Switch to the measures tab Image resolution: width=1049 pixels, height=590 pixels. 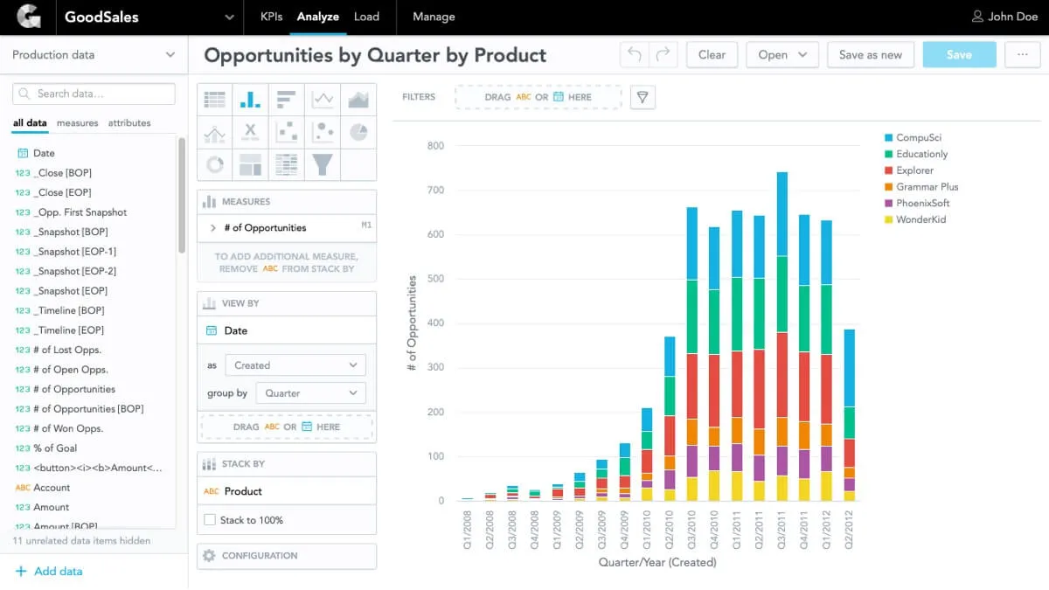pyautogui.click(x=77, y=123)
